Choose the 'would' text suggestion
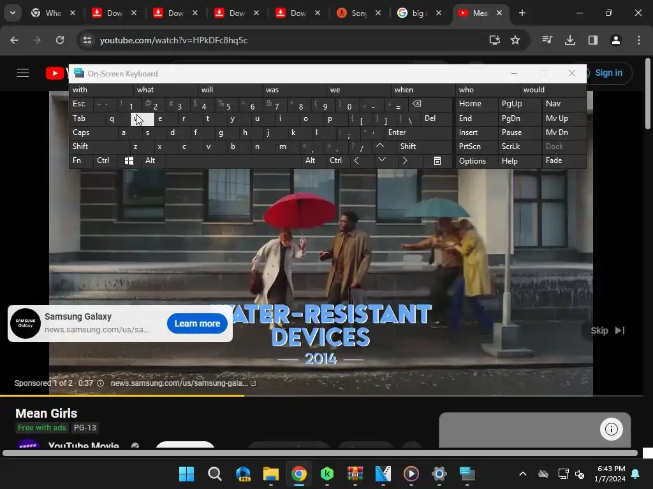 point(553,90)
